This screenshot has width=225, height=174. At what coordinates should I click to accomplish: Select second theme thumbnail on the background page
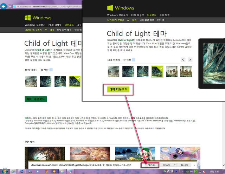point(46,82)
